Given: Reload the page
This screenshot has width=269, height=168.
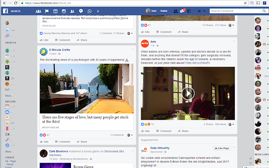Looking at the screenshot, I should pos(16,3).
